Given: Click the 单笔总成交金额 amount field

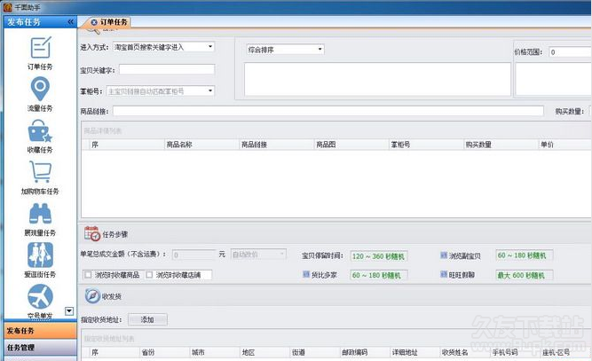Looking at the screenshot, I should pos(194,255).
